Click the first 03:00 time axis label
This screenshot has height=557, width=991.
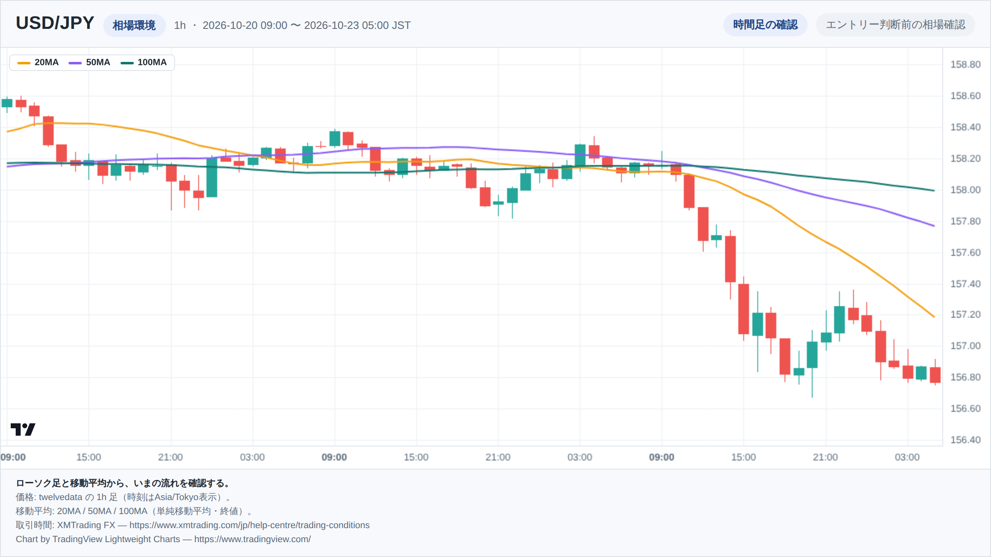pyautogui.click(x=252, y=457)
